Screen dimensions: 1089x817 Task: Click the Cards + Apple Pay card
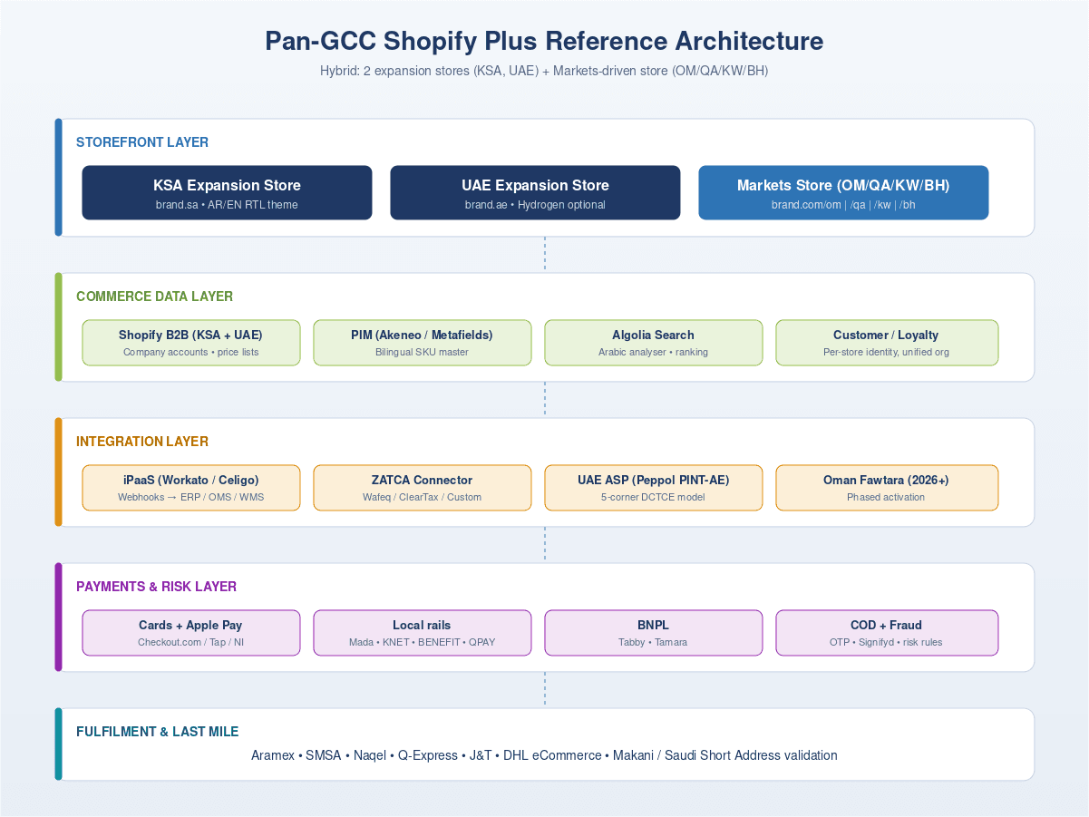pos(191,633)
